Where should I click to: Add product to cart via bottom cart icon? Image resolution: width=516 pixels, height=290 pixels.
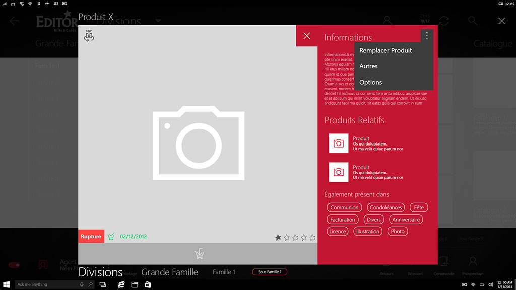click(x=199, y=254)
